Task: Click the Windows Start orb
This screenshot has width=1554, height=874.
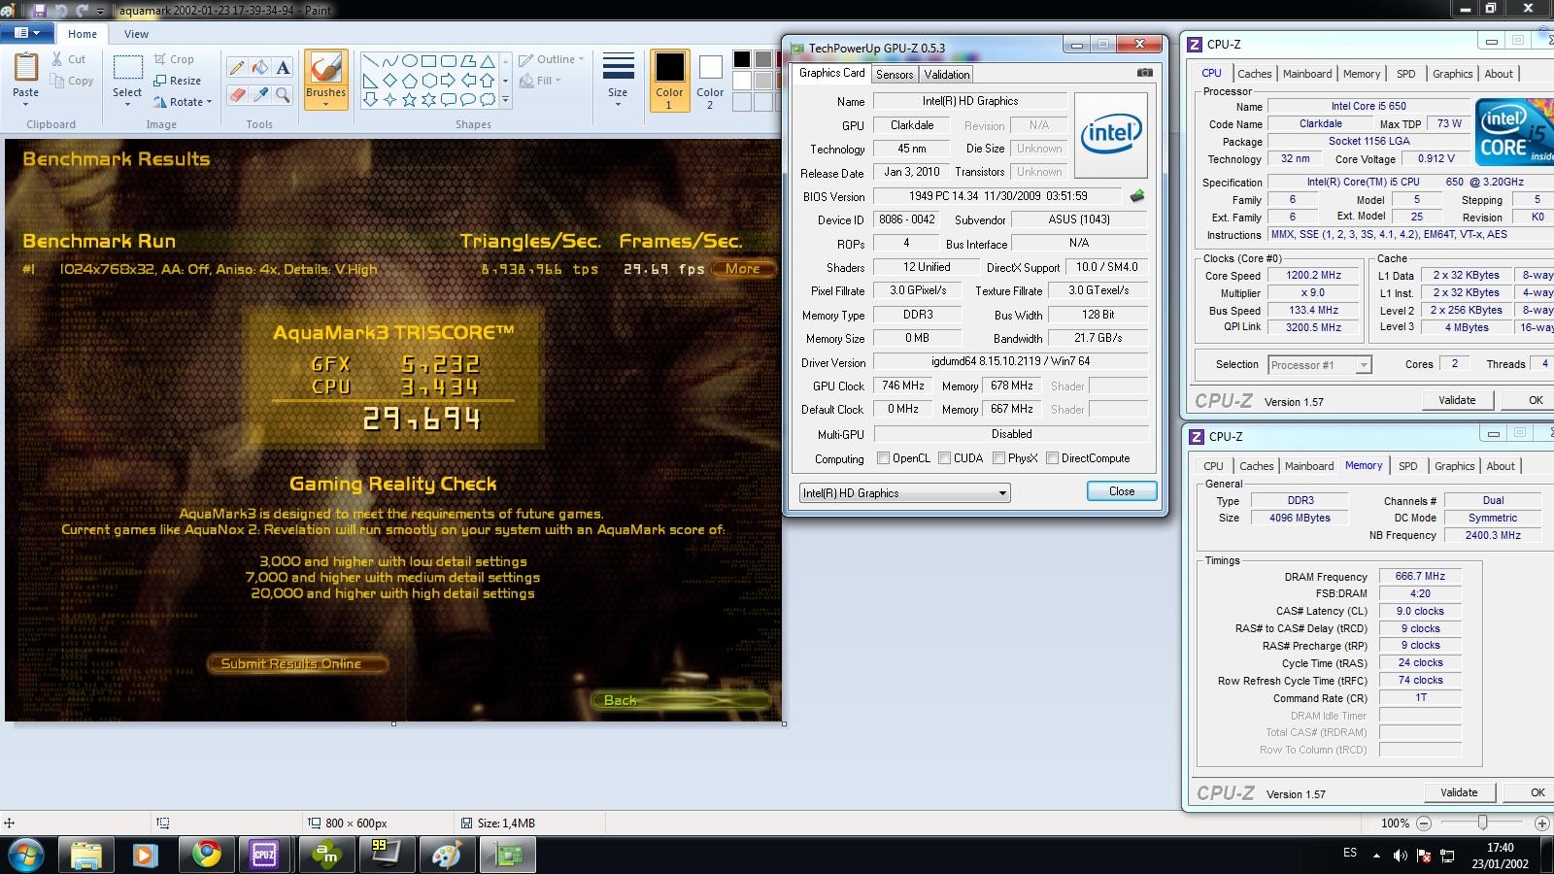Action: click(x=25, y=855)
